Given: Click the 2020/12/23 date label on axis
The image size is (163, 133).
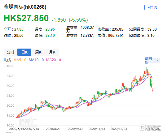Looking at the screenshot, I should 119,129.
